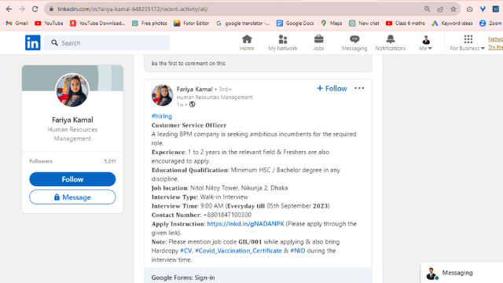The width and height of the screenshot is (503, 283).
Task: Click the + Follow button on the post
Action: 332,88
